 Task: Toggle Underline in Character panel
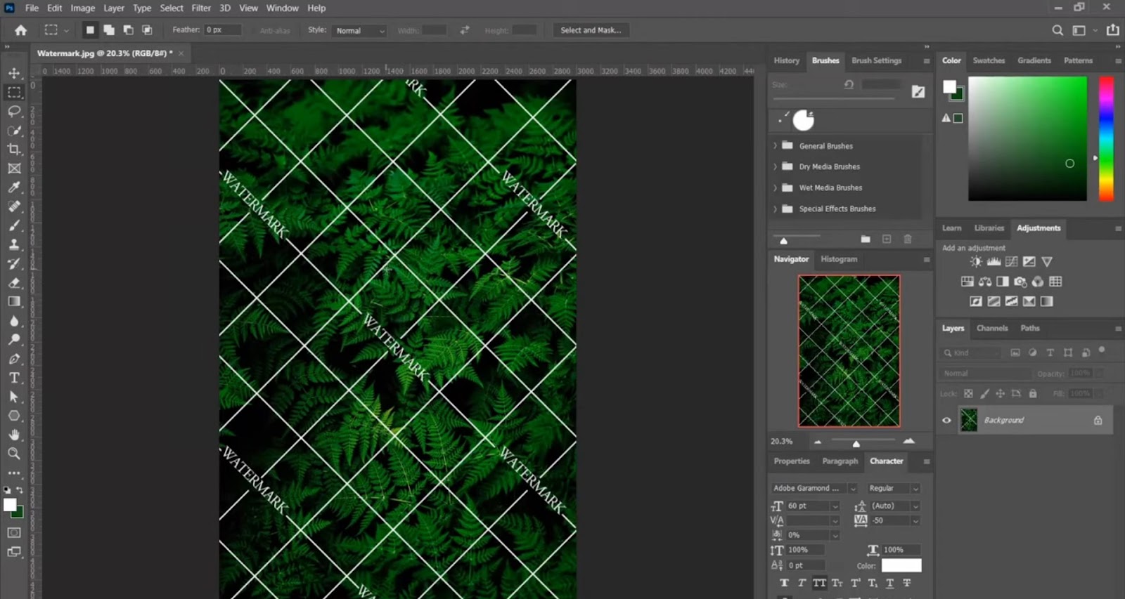tap(890, 583)
